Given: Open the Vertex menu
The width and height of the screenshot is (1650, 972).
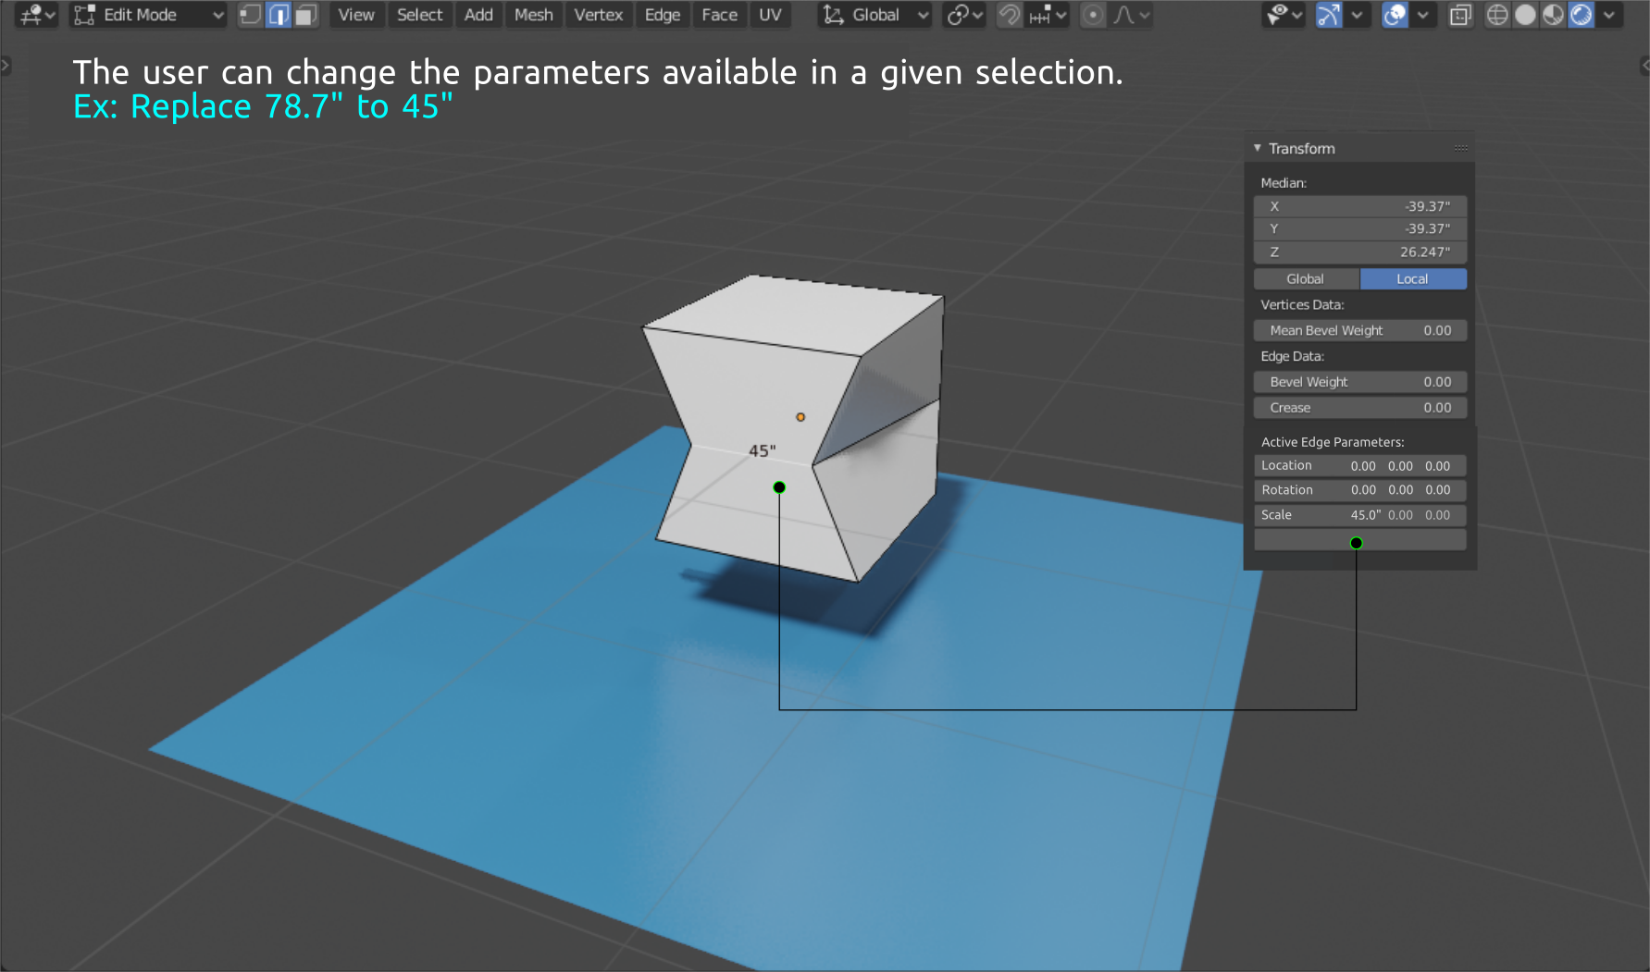Looking at the screenshot, I should pos(599,15).
